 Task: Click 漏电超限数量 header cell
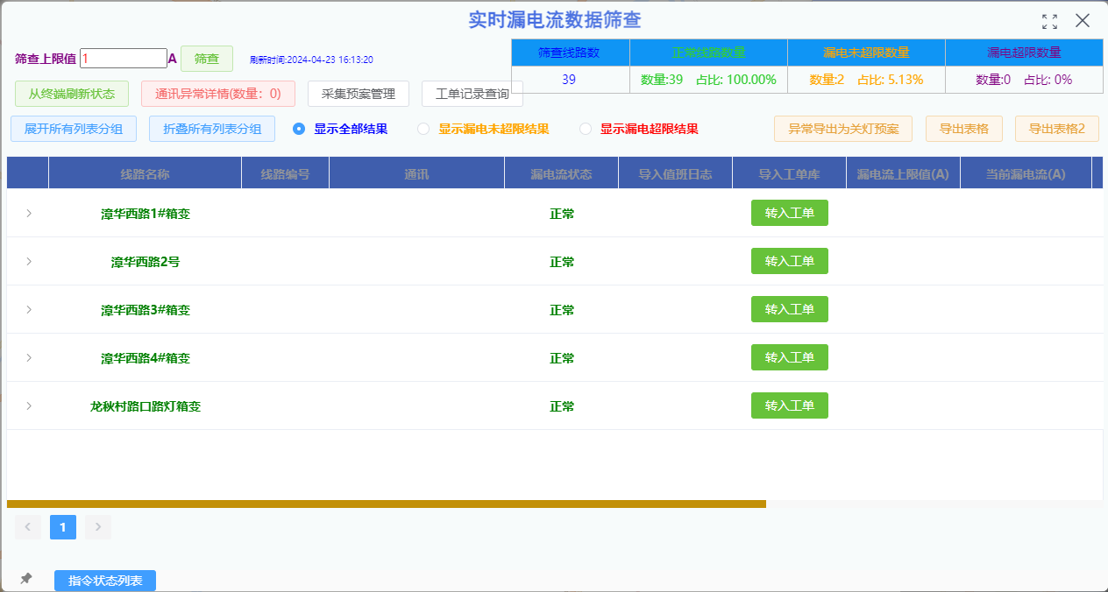(x=1025, y=53)
